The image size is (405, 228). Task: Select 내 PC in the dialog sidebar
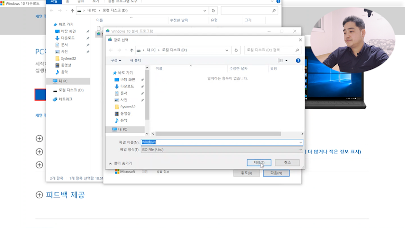click(122, 129)
